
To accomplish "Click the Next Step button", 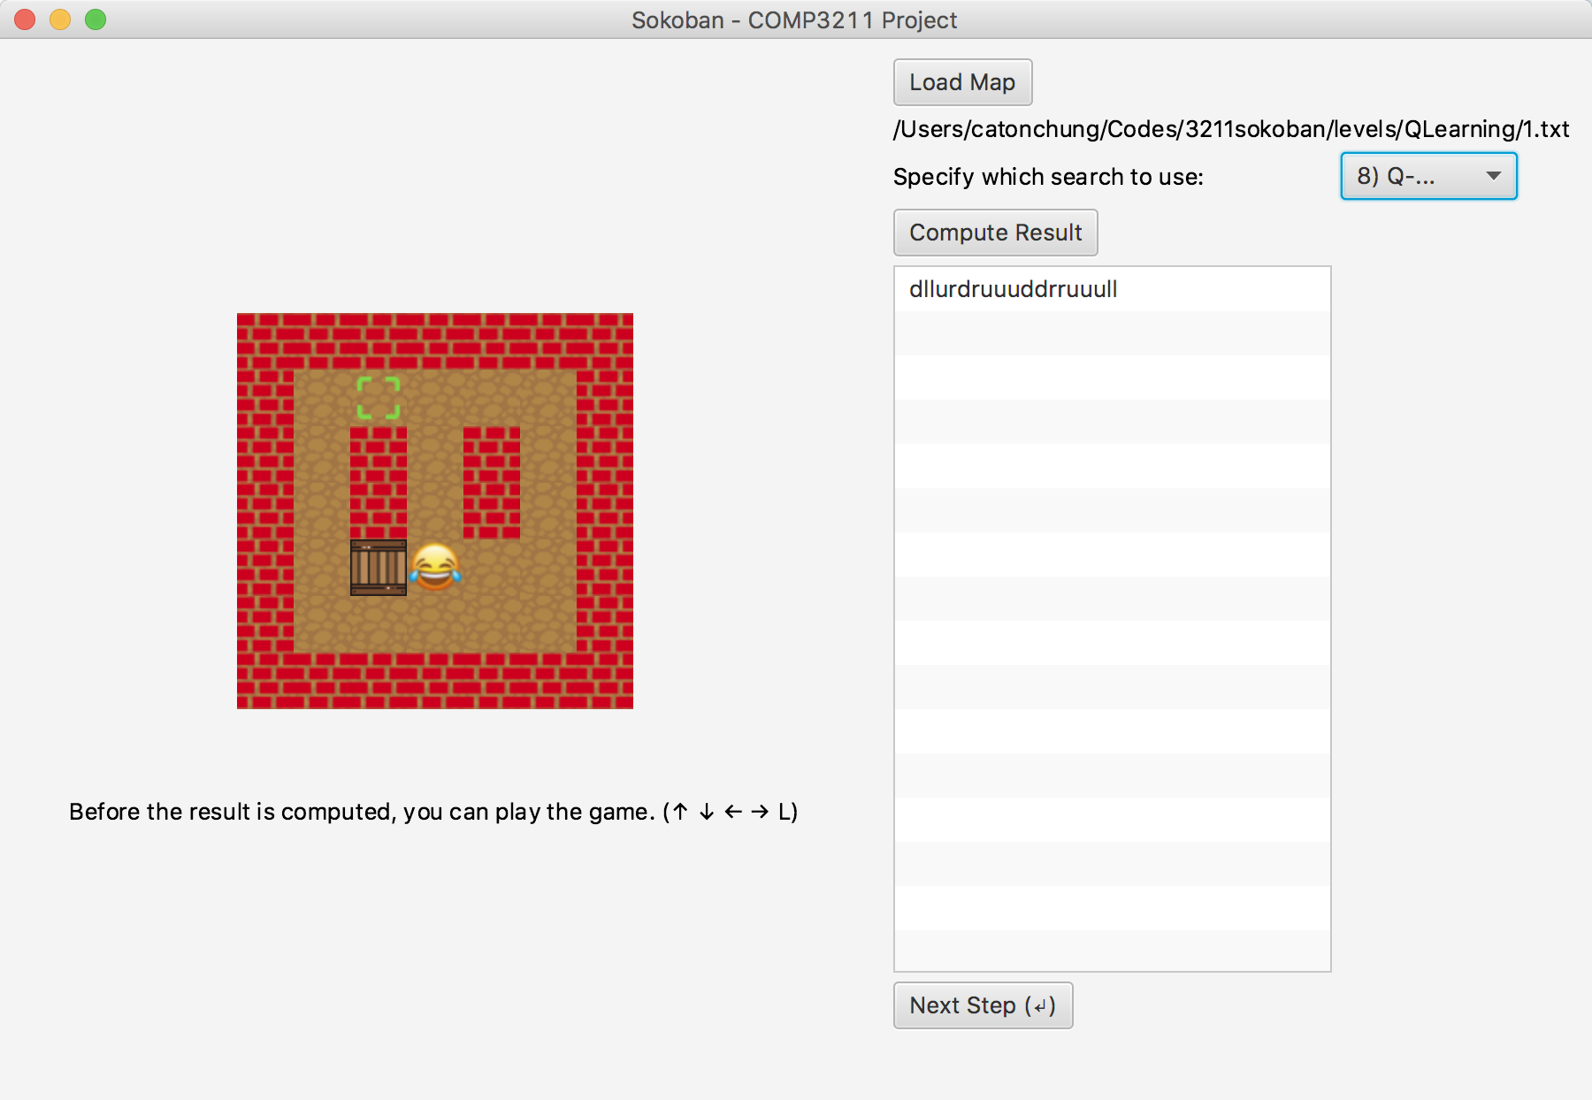I will pos(983,1005).
